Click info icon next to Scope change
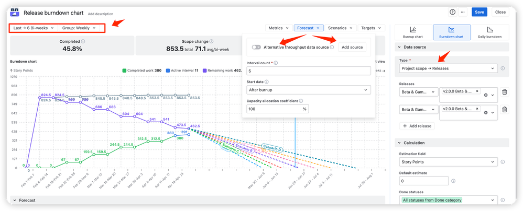Viewport: 523px width, 211px height. coord(212,42)
